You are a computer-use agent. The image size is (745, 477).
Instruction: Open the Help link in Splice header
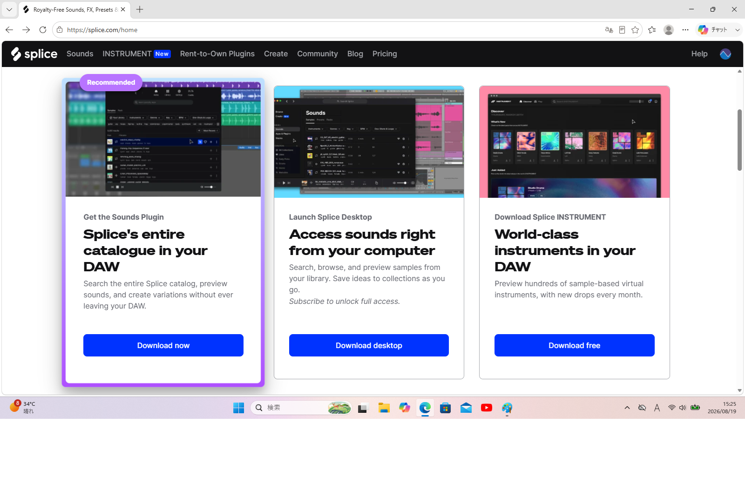tap(699, 54)
